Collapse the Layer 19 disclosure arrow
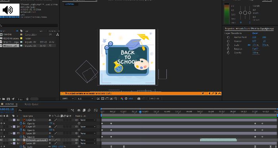 point(12,133)
